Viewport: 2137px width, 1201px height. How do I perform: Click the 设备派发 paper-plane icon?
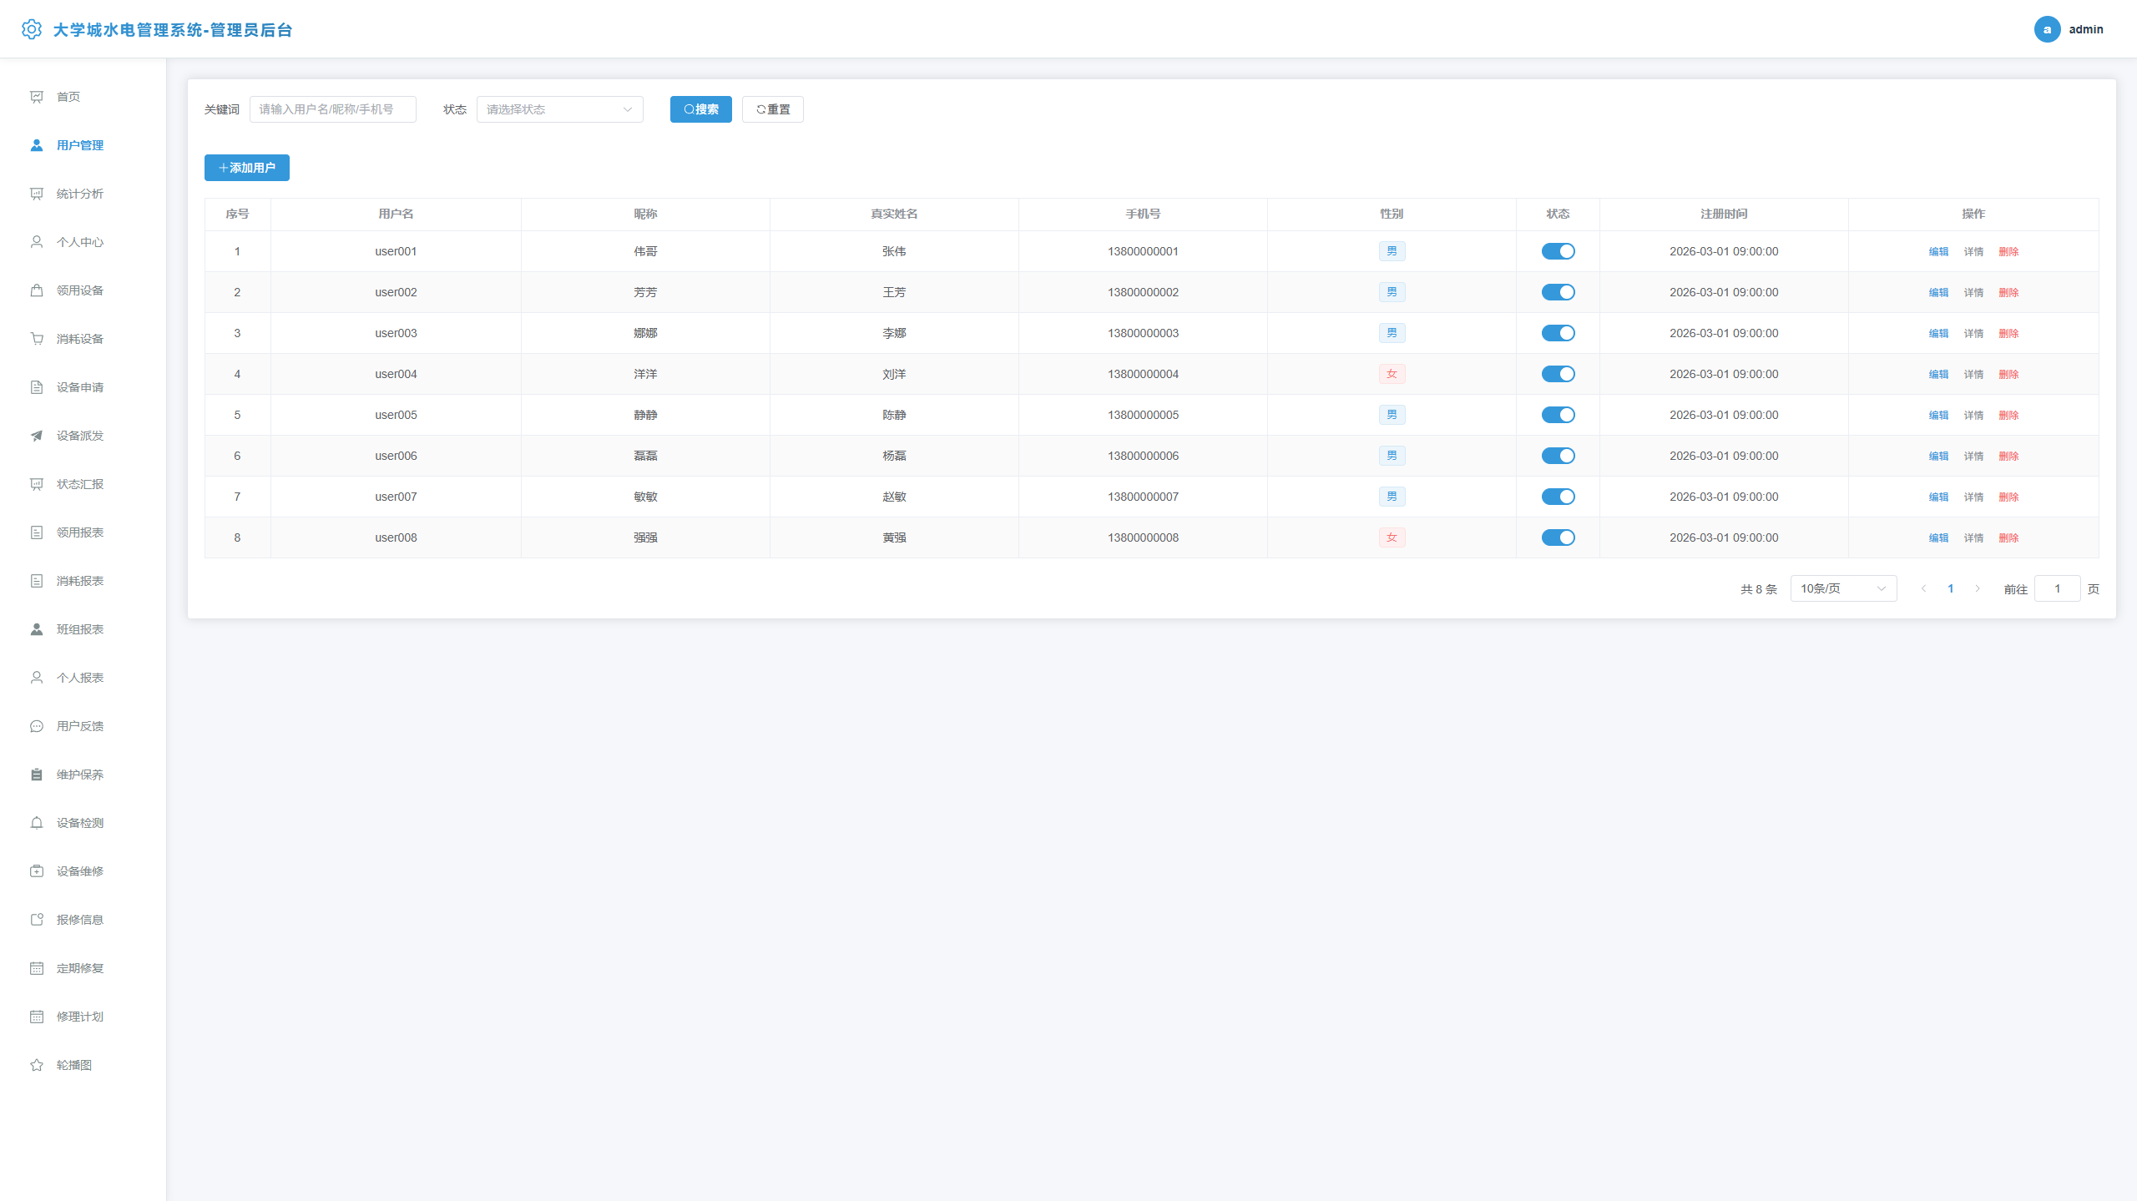pyautogui.click(x=37, y=436)
